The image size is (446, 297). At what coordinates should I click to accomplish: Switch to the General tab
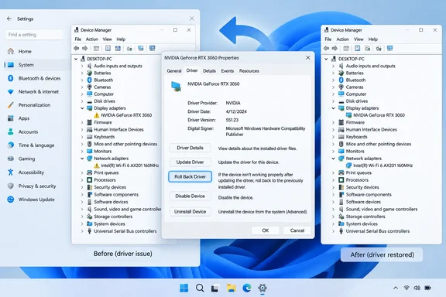coord(174,71)
